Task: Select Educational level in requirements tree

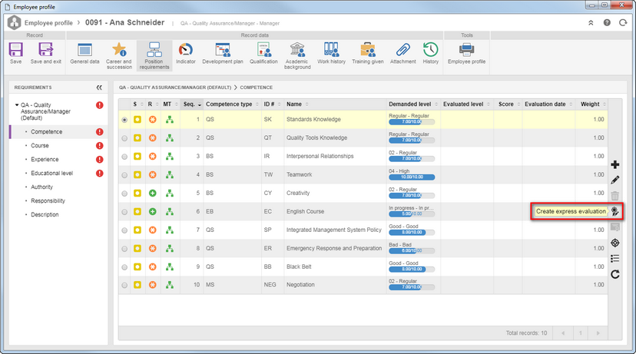Action: point(52,173)
